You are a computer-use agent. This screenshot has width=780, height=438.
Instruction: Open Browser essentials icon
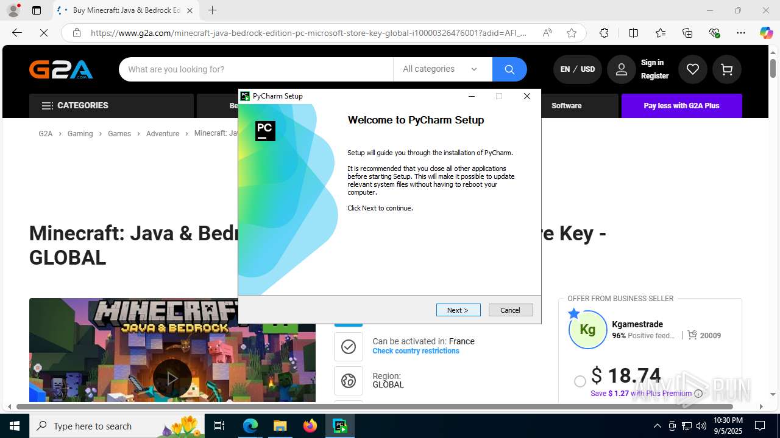(714, 33)
